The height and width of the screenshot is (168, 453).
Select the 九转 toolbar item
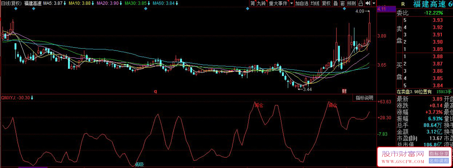(261, 3)
